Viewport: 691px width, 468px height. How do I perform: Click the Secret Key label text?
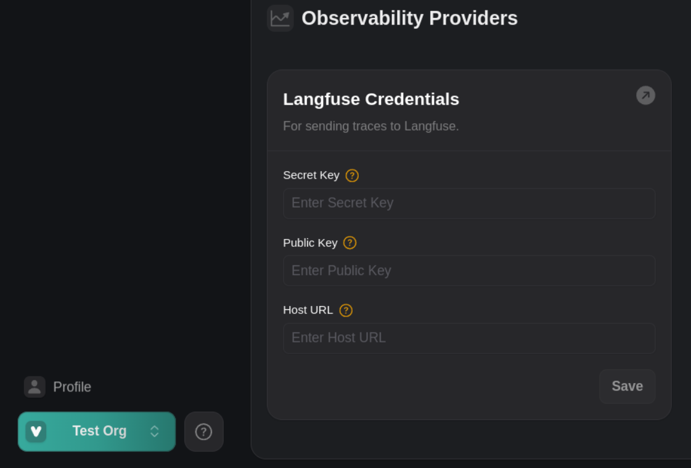coord(311,175)
